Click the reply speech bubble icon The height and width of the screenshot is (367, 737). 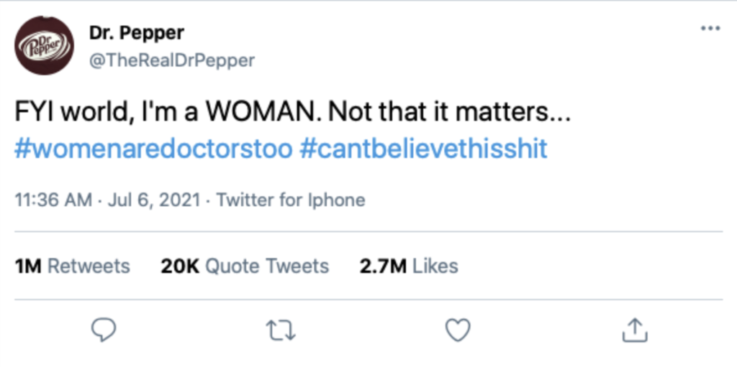[104, 330]
